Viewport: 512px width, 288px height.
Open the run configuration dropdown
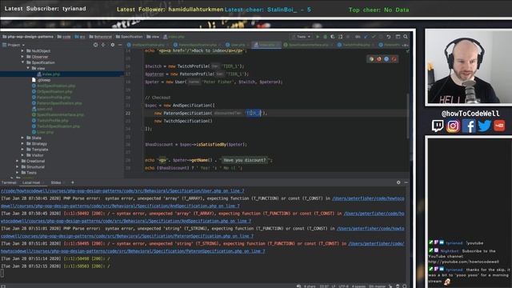click(x=302, y=37)
